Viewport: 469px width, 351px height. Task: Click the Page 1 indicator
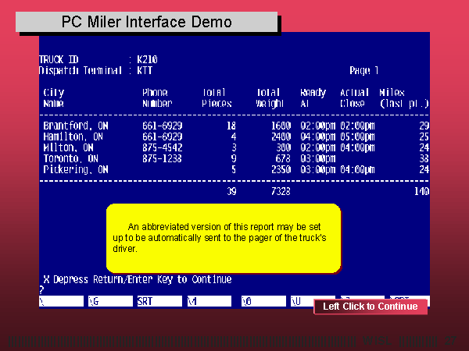(363, 70)
